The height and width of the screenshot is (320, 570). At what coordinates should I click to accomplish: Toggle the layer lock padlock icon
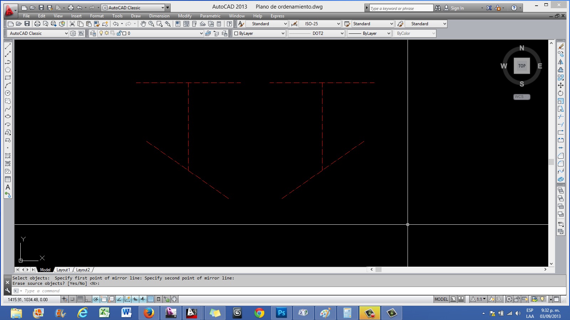119,33
